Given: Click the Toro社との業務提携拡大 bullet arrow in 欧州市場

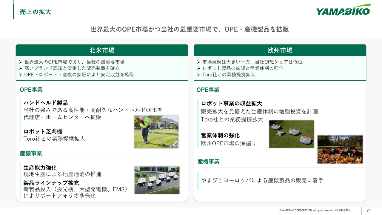Looking at the screenshot, I should click(x=199, y=75).
